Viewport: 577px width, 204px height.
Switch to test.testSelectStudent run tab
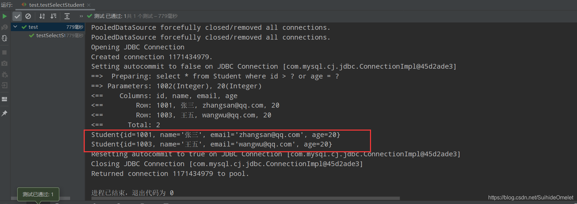pyautogui.click(x=56, y=5)
